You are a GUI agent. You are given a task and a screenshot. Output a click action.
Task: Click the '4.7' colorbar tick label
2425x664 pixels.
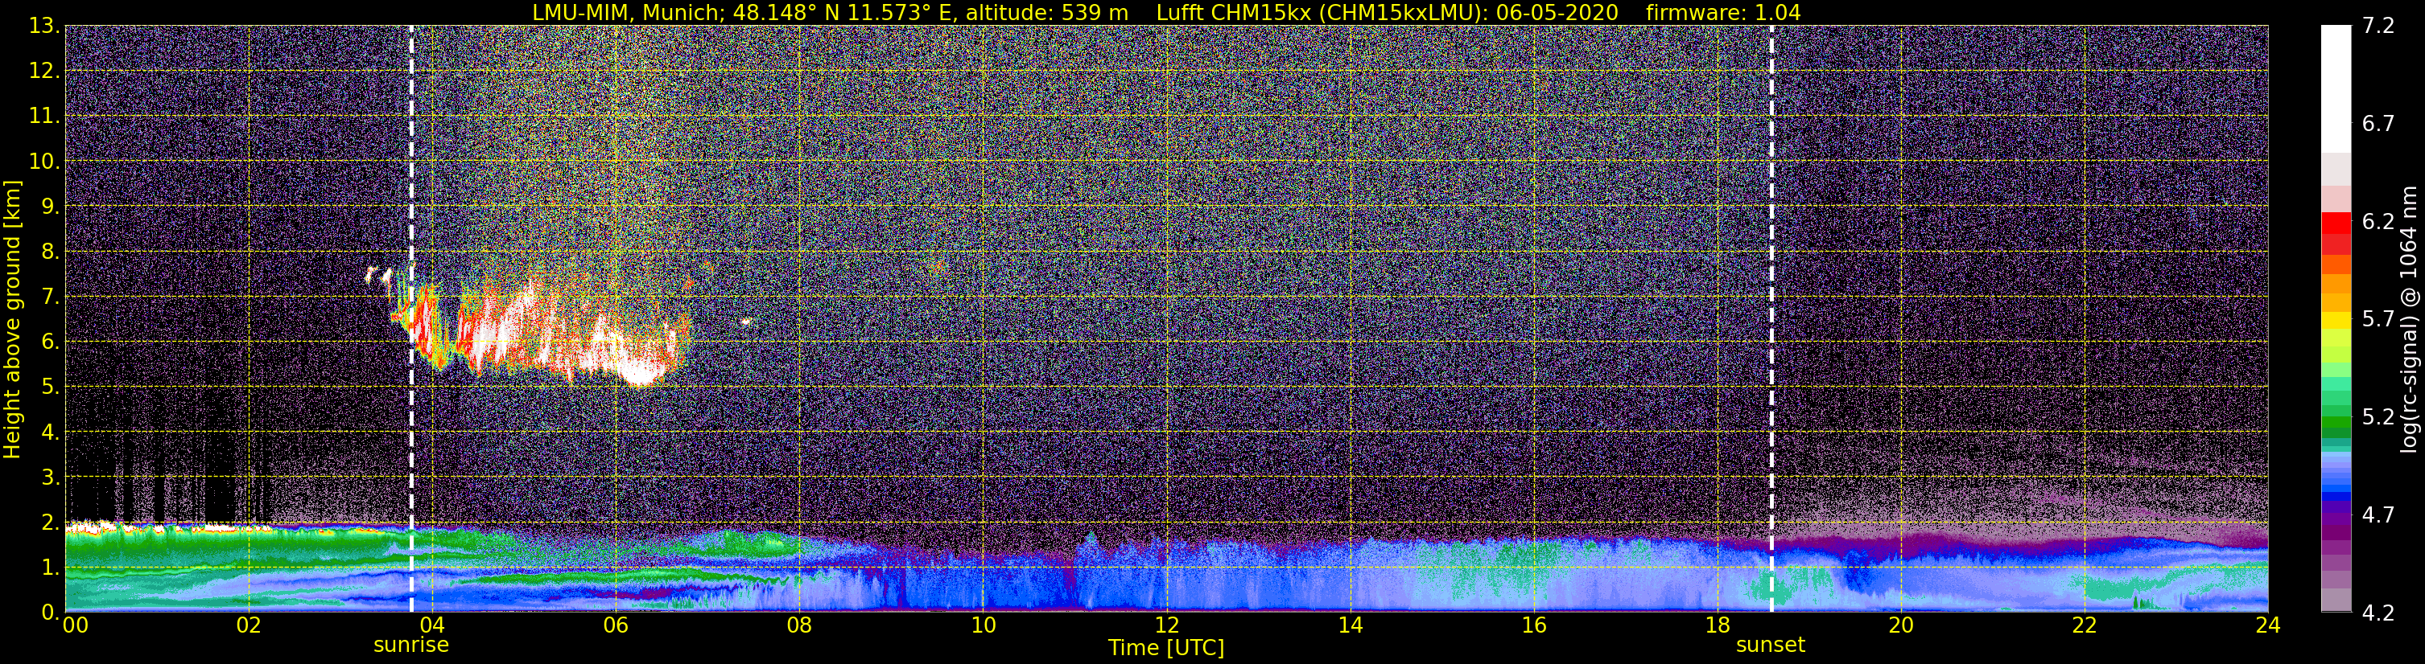2378,514
